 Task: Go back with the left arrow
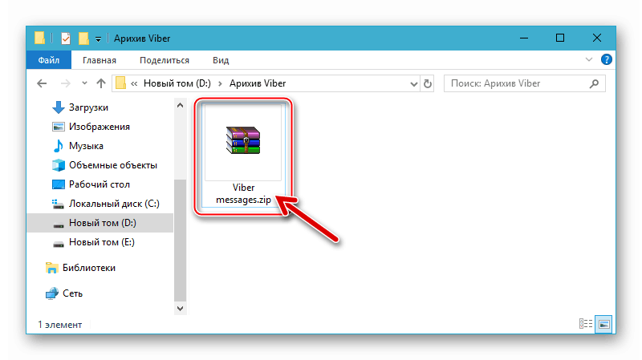tap(42, 83)
